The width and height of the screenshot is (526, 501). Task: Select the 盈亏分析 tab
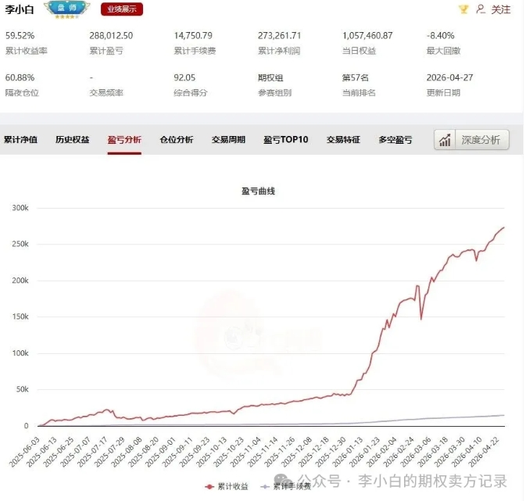(x=124, y=140)
